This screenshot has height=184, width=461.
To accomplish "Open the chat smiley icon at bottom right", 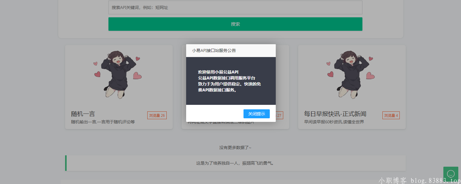I will click(451, 174).
